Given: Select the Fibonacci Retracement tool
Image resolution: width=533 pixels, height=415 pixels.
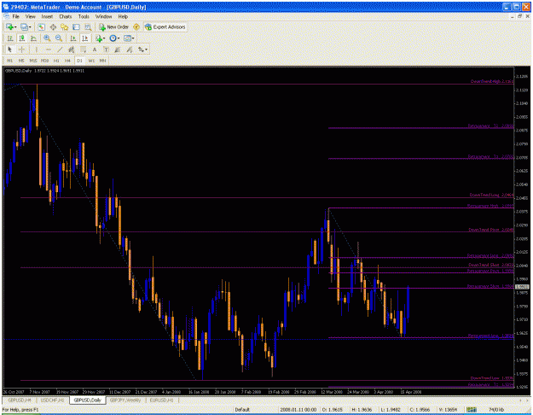Looking at the screenshot, I should coord(83,50).
